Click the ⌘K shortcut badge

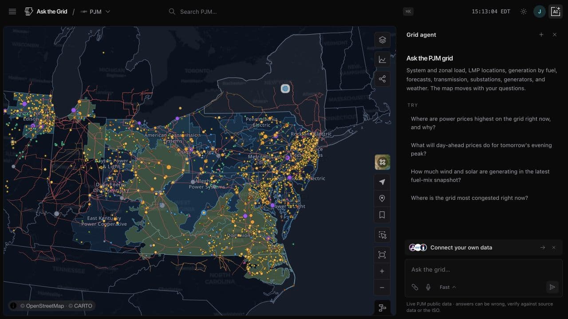(408, 12)
